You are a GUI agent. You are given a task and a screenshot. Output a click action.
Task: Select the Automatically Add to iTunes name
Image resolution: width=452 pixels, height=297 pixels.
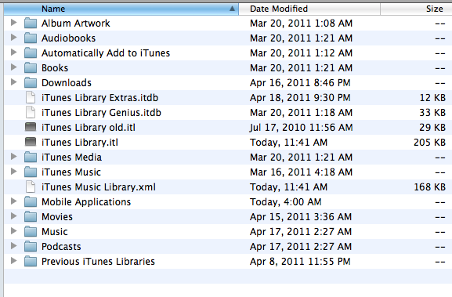[106, 53]
